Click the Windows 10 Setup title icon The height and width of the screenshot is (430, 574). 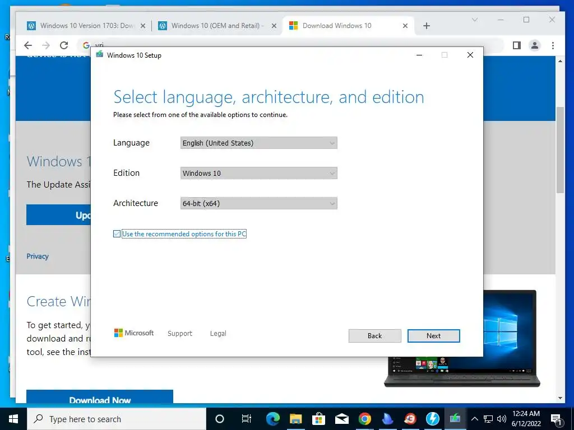pos(100,55)
